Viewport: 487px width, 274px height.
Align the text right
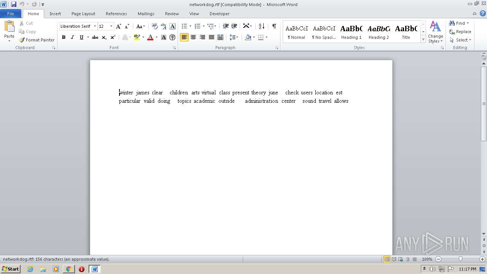coord(202,37)
